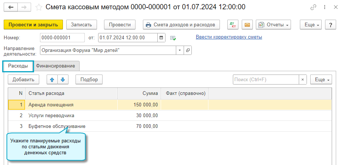Open the направление деятельности item with open icon

188,50
